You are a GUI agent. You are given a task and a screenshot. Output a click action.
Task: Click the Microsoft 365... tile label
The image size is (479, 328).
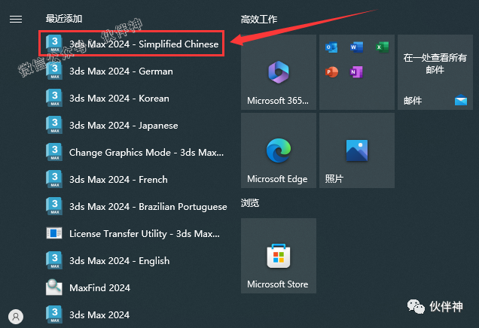[278, 100]
